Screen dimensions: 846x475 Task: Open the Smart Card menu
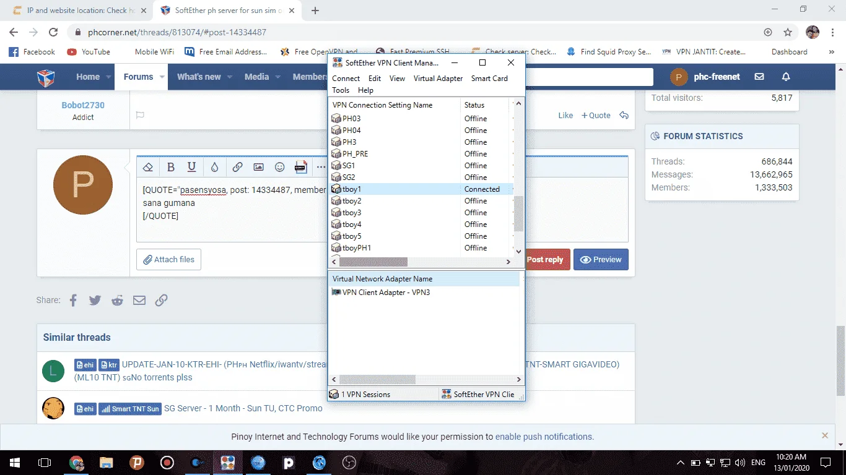coord(489,79)
